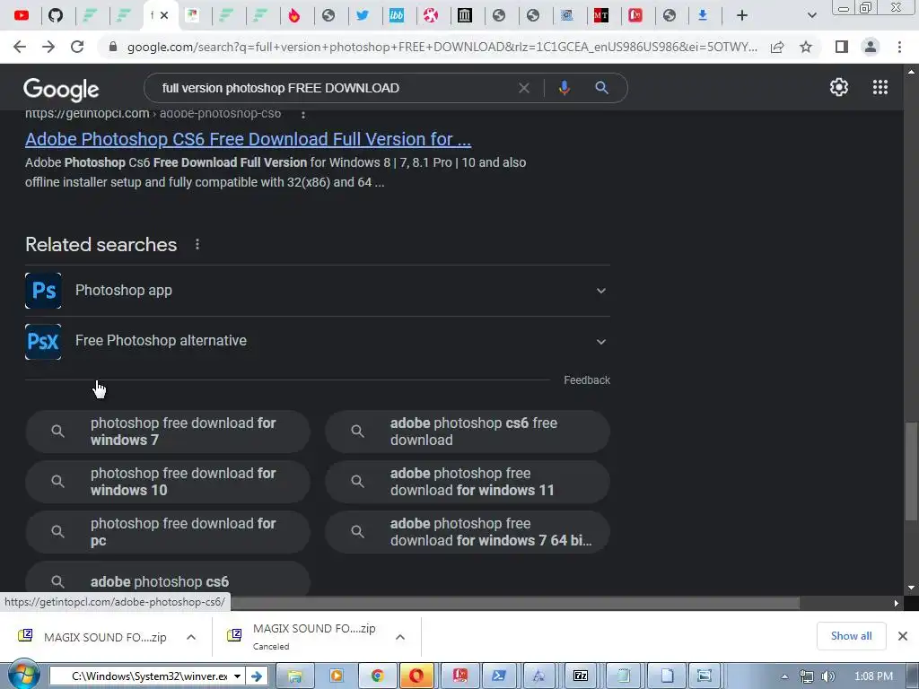Image resolution: width=919 pixels, height=689 pixels.
Task: Open the tab search dropdown chevron
Action: 811,15
